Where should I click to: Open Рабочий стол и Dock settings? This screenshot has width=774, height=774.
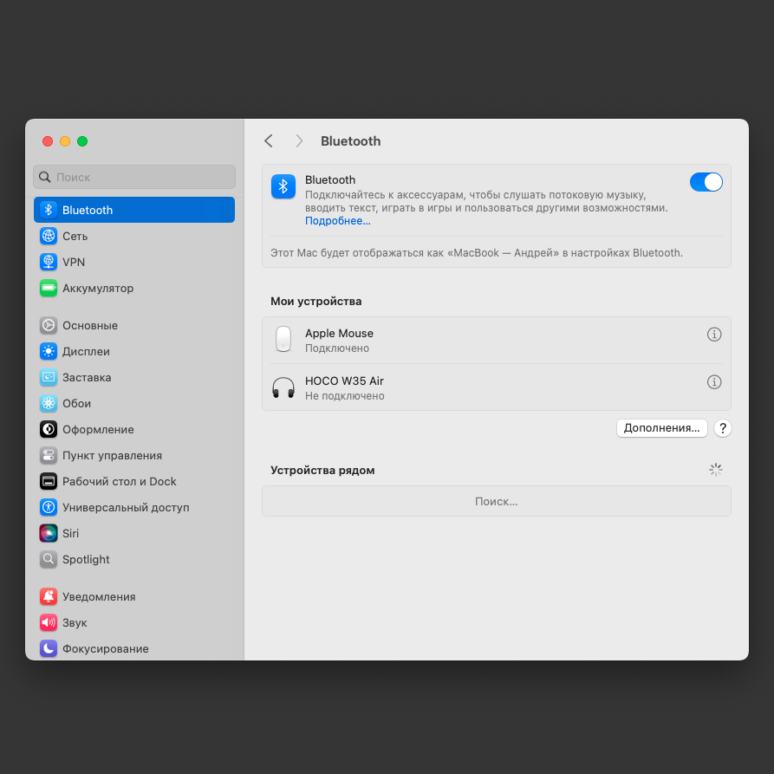(x=134, y=481)
